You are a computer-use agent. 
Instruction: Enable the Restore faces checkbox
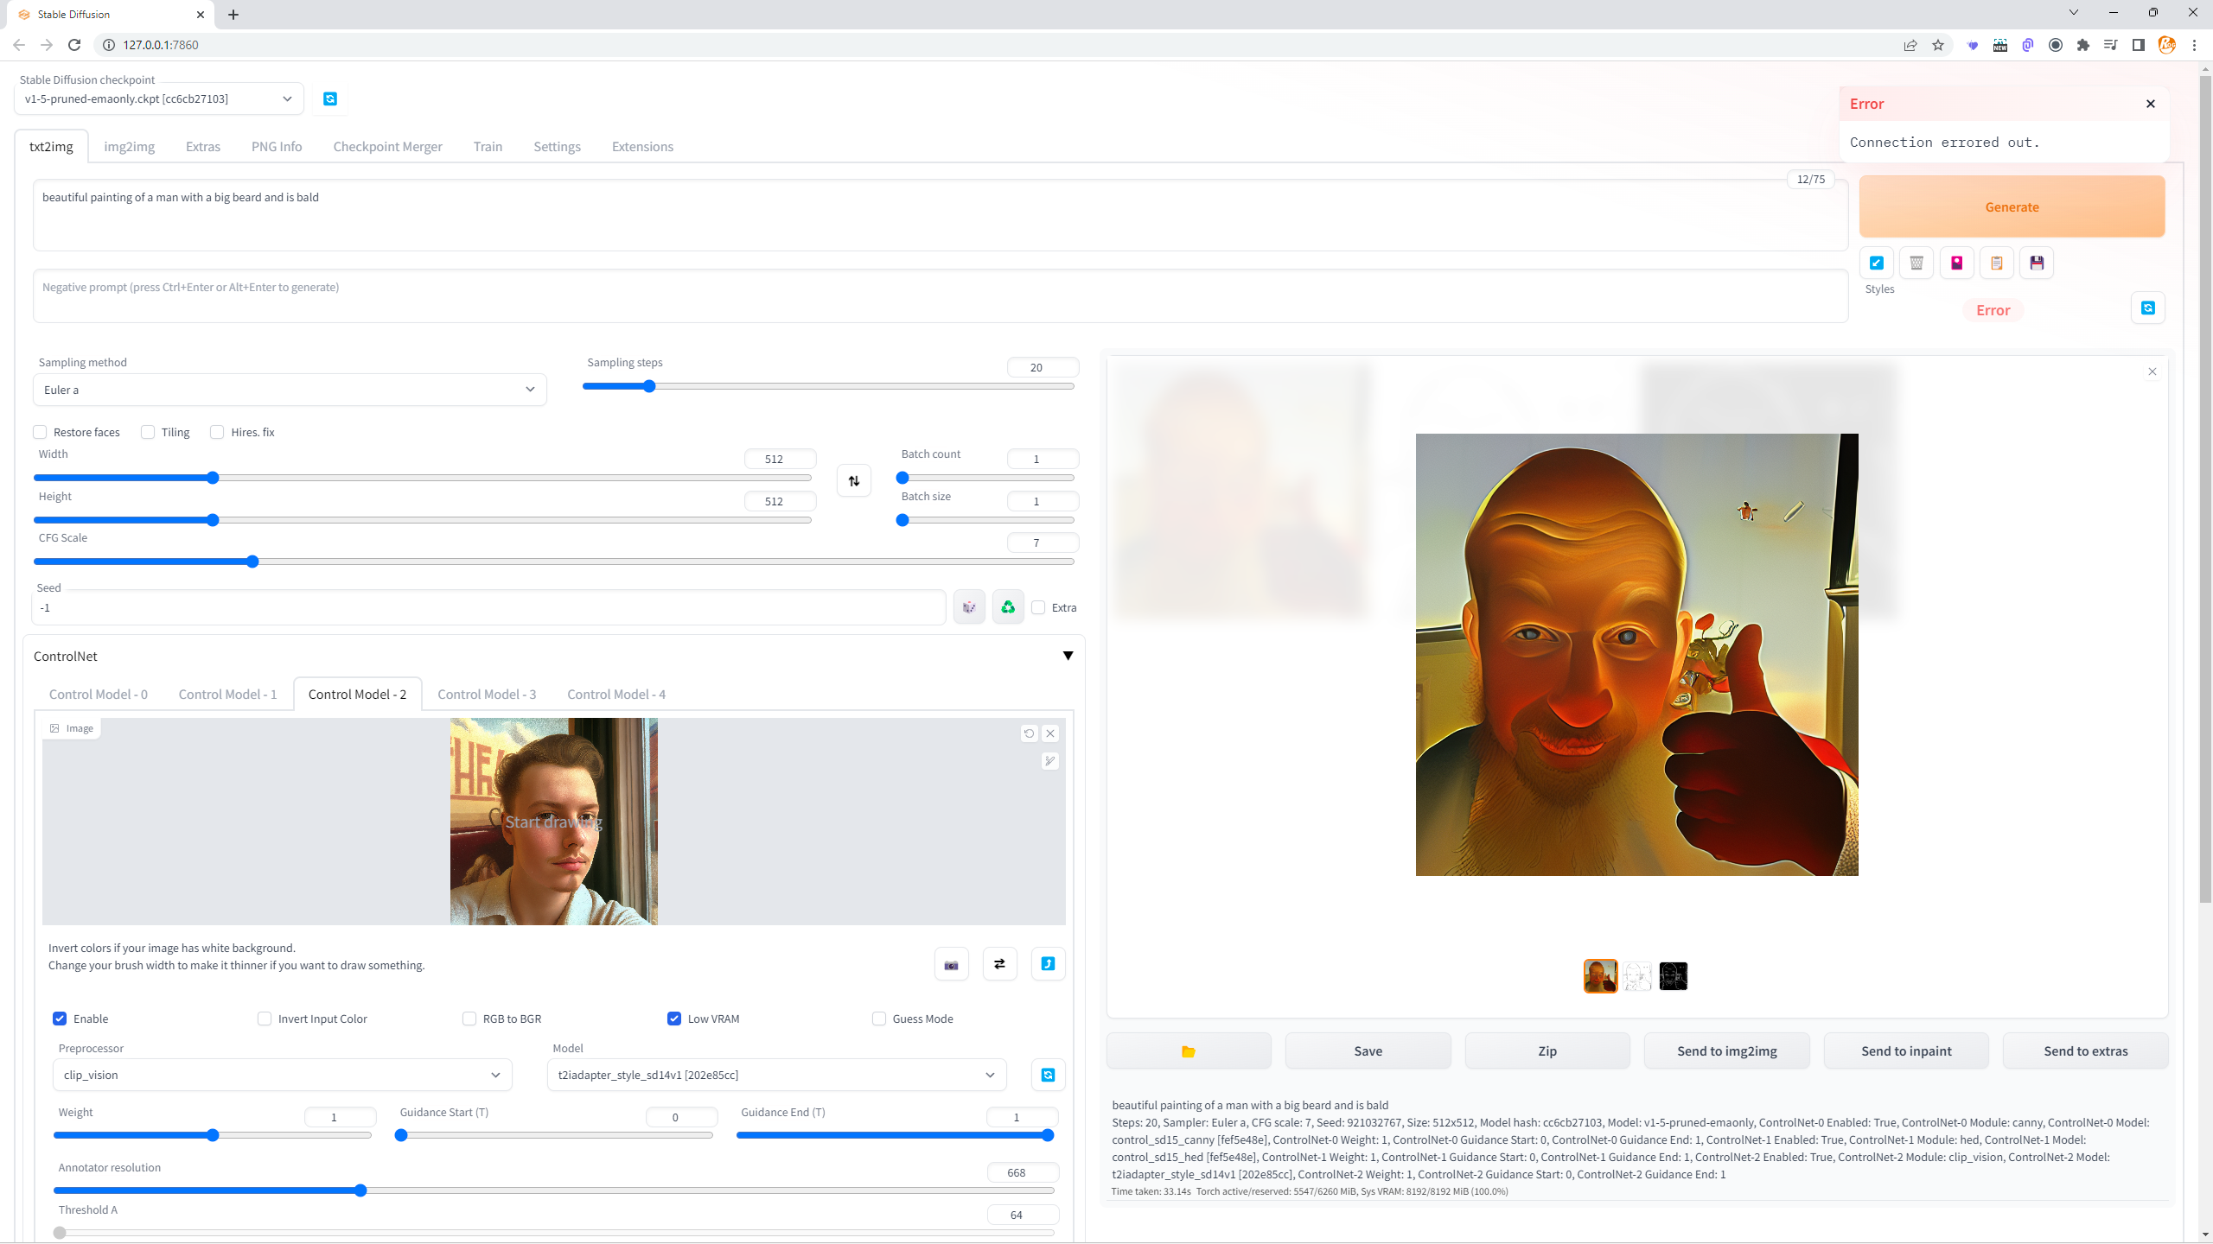click(x=41, y=432)
